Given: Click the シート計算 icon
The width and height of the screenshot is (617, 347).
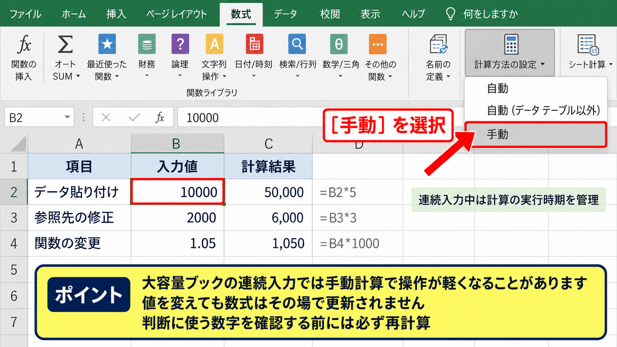Looking at the screenshot, I should [x=588, y=44].
